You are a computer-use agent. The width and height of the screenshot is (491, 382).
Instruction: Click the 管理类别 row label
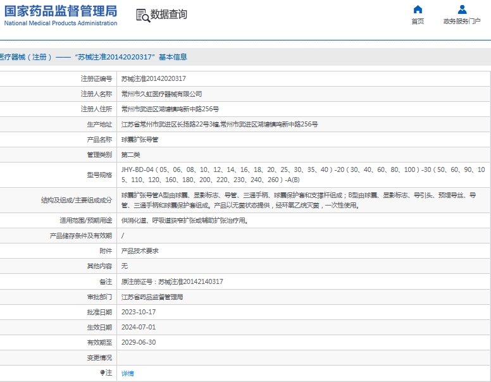[x=99, y=155]
